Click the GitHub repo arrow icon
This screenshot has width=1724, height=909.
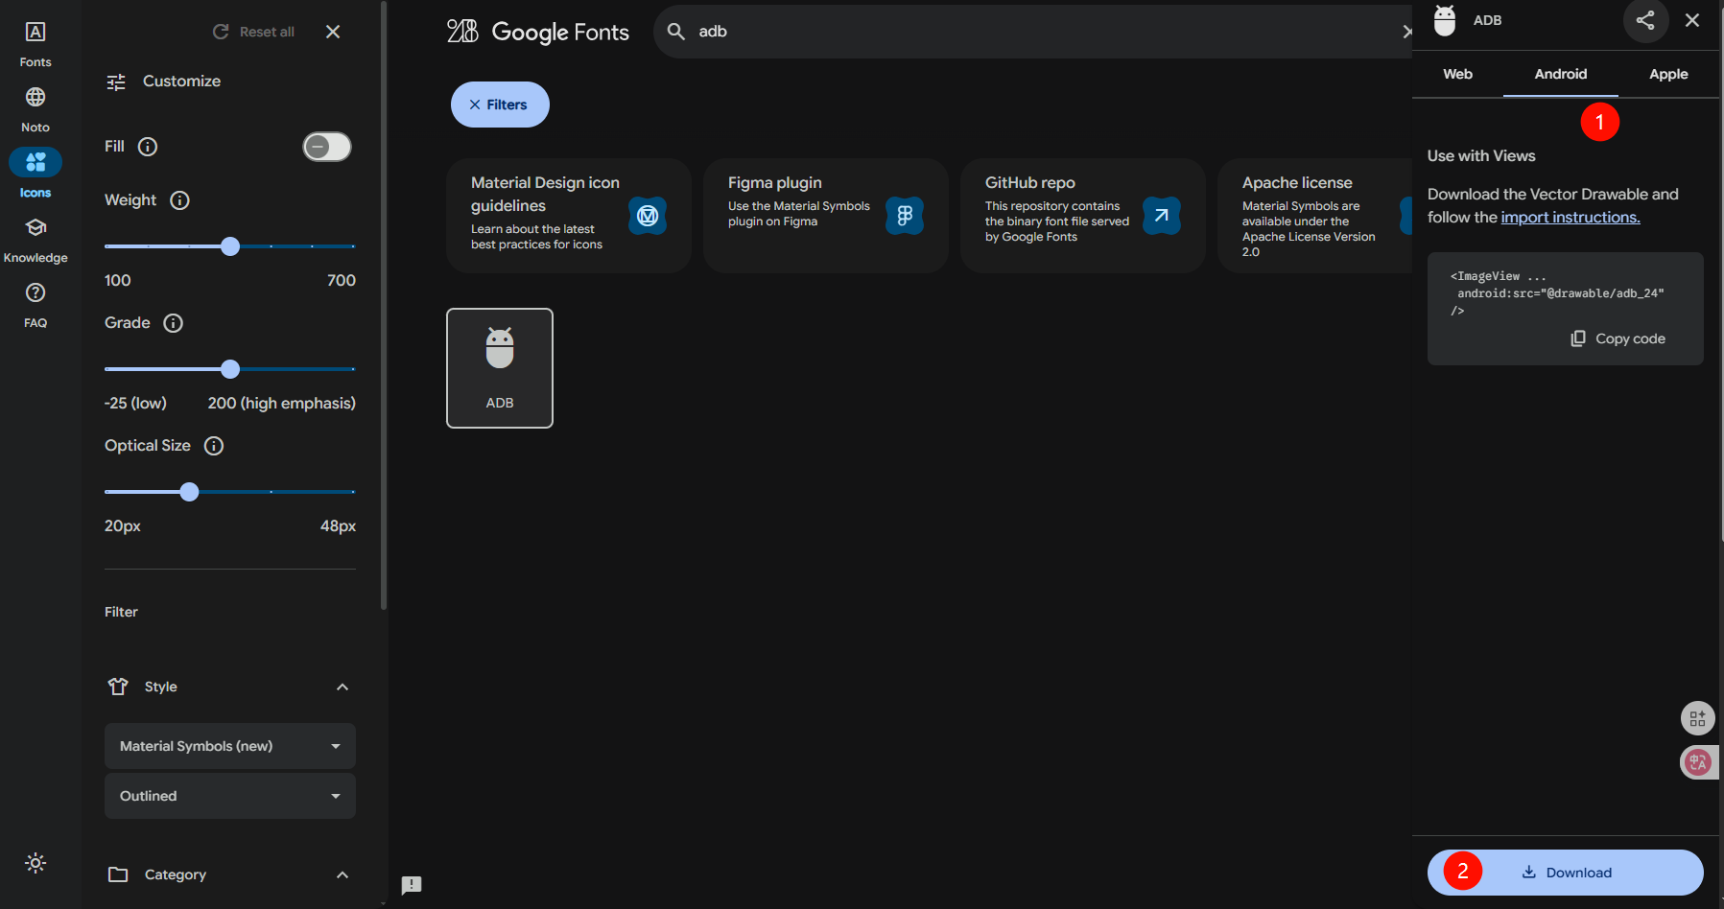[1162, 216]
